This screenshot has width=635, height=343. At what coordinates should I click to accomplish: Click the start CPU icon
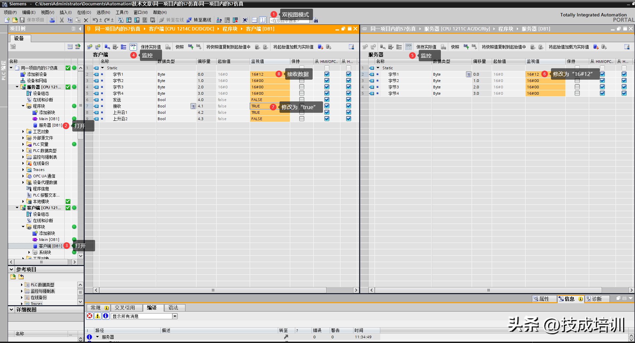(227, 20)
